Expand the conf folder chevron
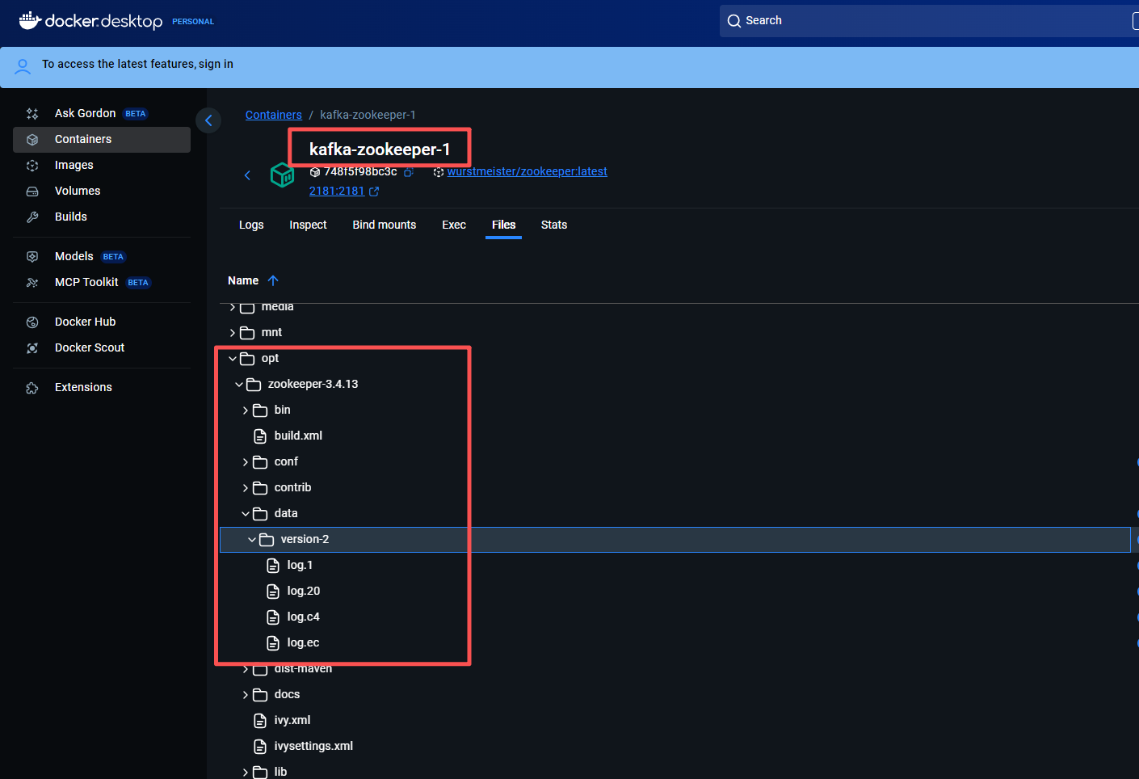This screenshot has height=779, width=1139. (x=246, y=462)
